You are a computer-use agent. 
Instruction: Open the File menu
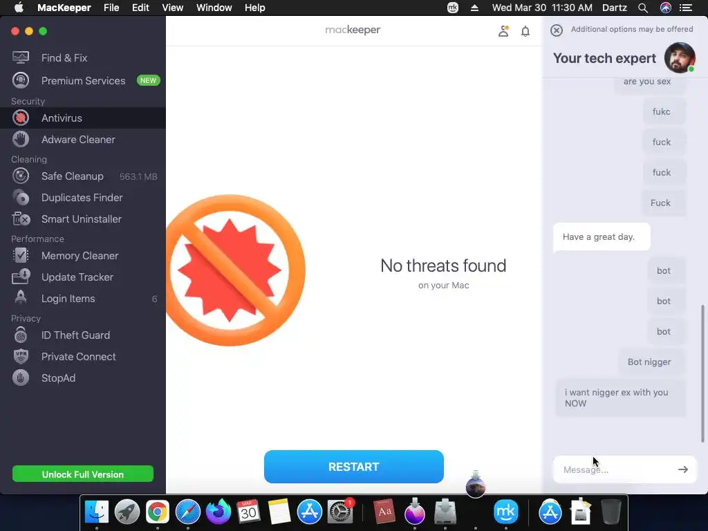(111, 8)
